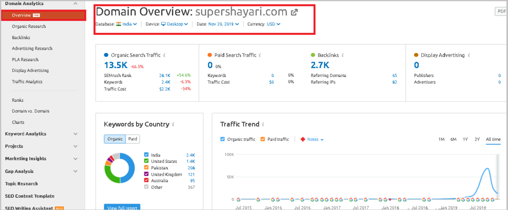Click info icon next to Display Advertising
This screenshot has height=210, width=508.
(x=469, y=56)
